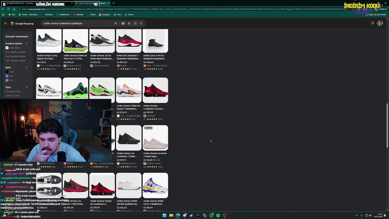Open the Stream - Kick Dashboard bookmark
This screenshot has width=389, height=219.
[x=29, y=15]
